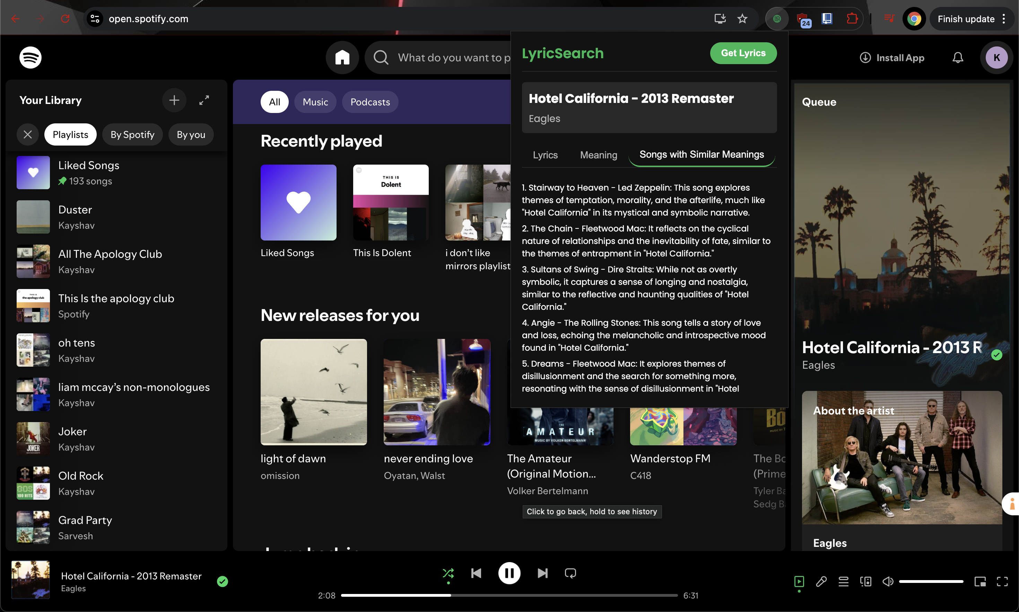The image size is (1019, 612).
Task: Open the lyrics microphone icon
Action: tap(821, 582)
